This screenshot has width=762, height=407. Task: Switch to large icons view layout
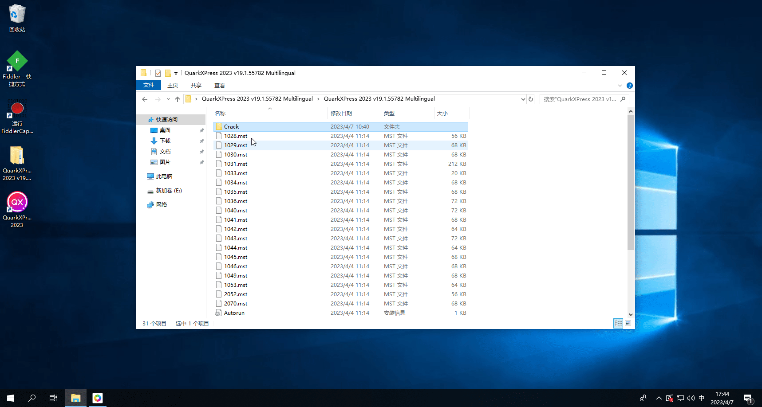point(628,323)
